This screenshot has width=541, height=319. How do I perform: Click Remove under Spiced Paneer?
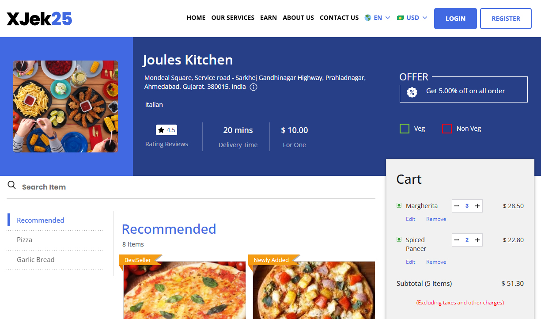(436, 262)
